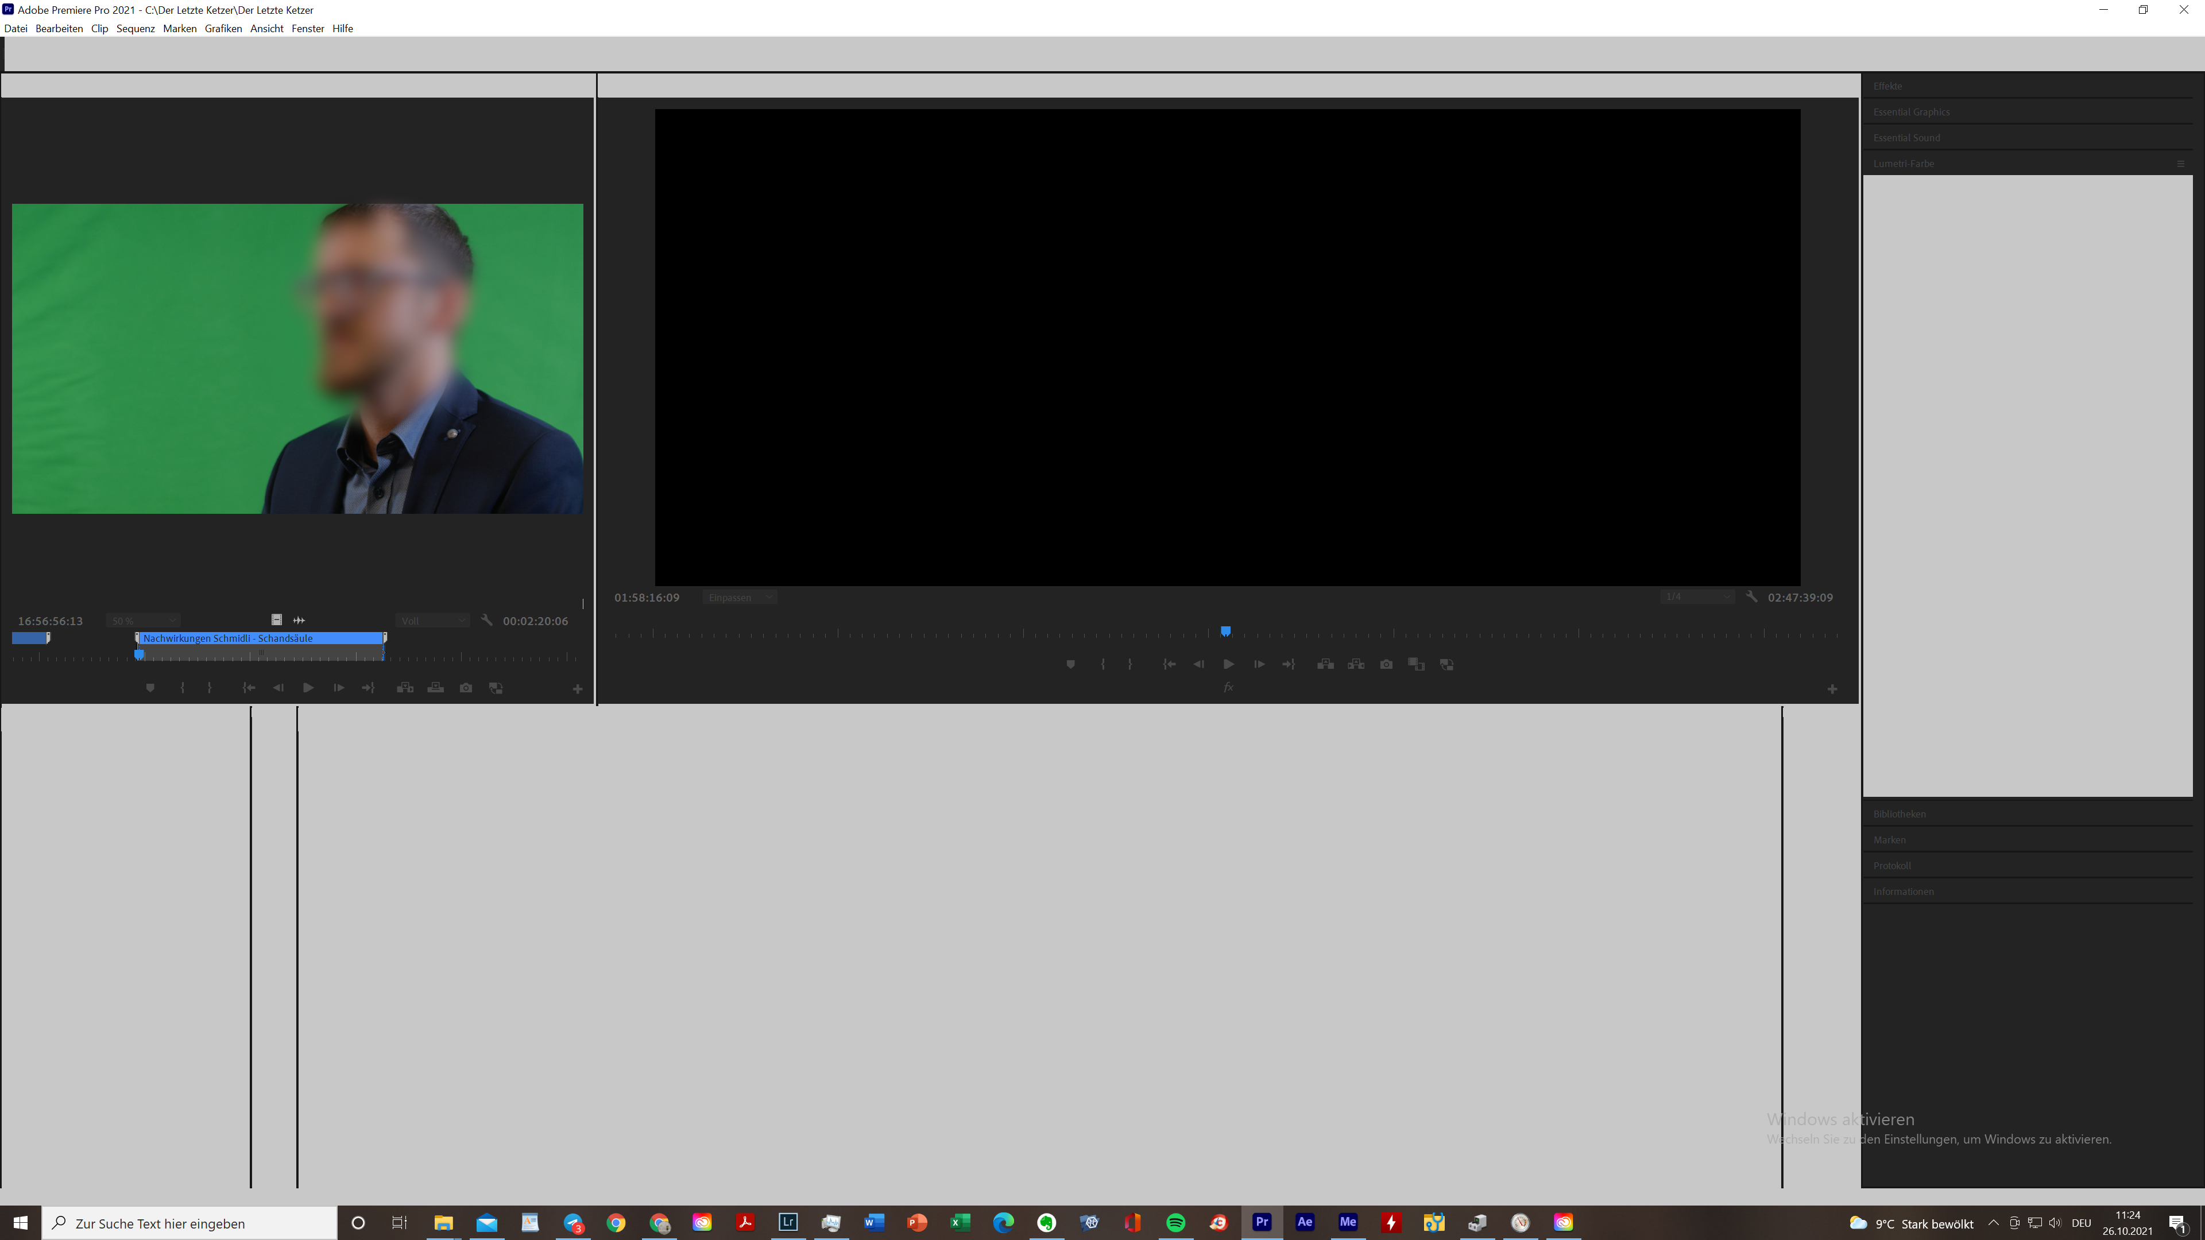
Task: Toggle comparison view in the program monitor
Action: 1417,664
